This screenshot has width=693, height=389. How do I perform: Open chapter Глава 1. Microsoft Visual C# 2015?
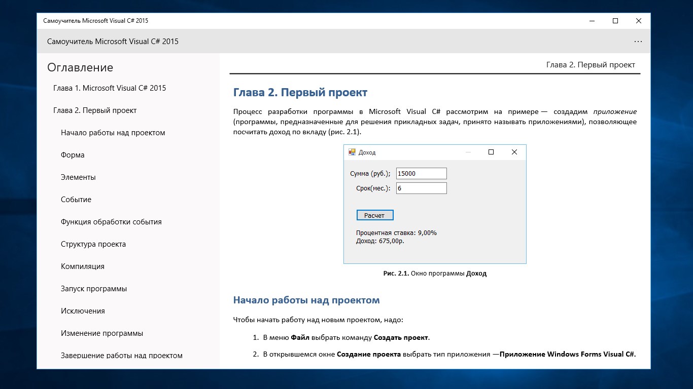110,88
